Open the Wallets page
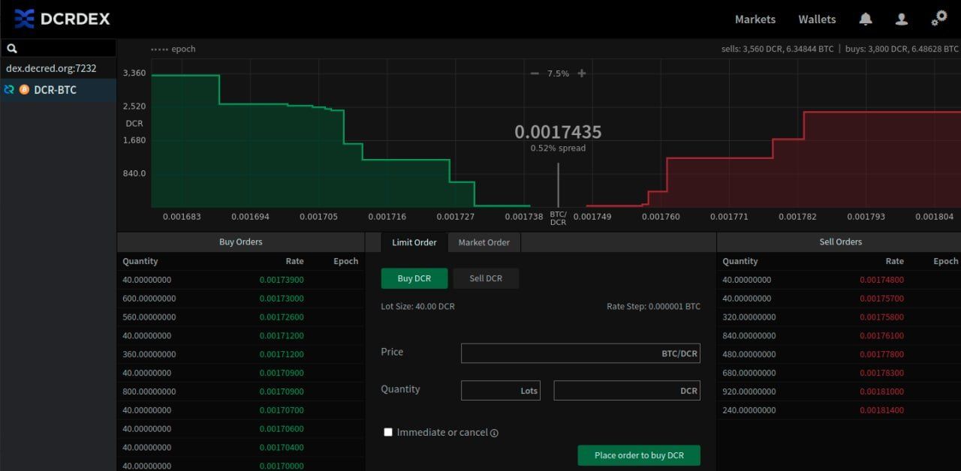This screenshot has width=961, height=471. tap(817, 19)
